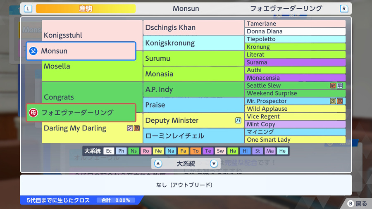Click the Ma lineage color swatch

(270, 151)
